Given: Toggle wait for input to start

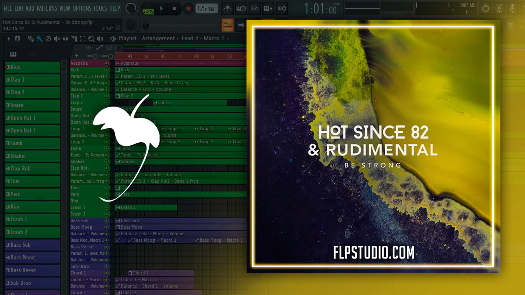Looking at the screenshot, I should (x=241, y=8).
